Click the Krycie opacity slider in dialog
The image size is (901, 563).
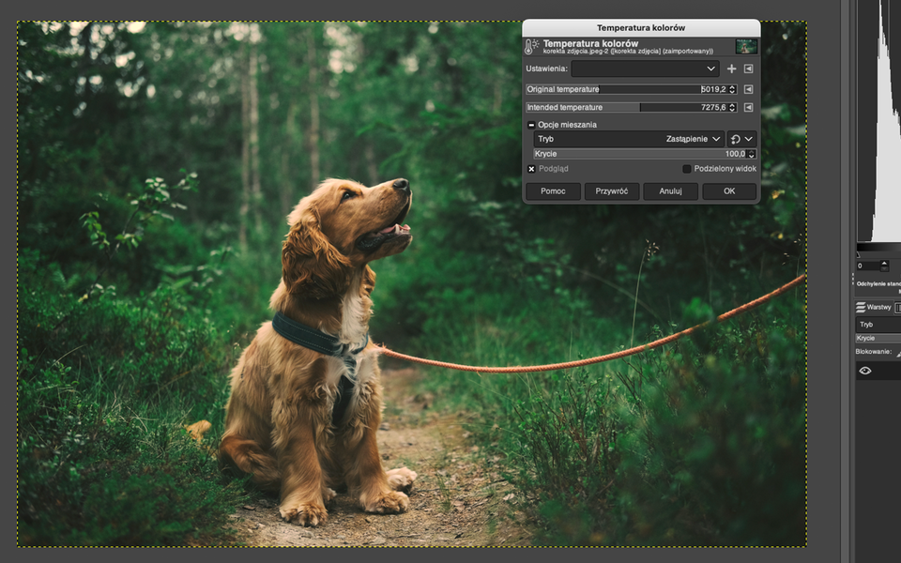(x=638, y=154)
